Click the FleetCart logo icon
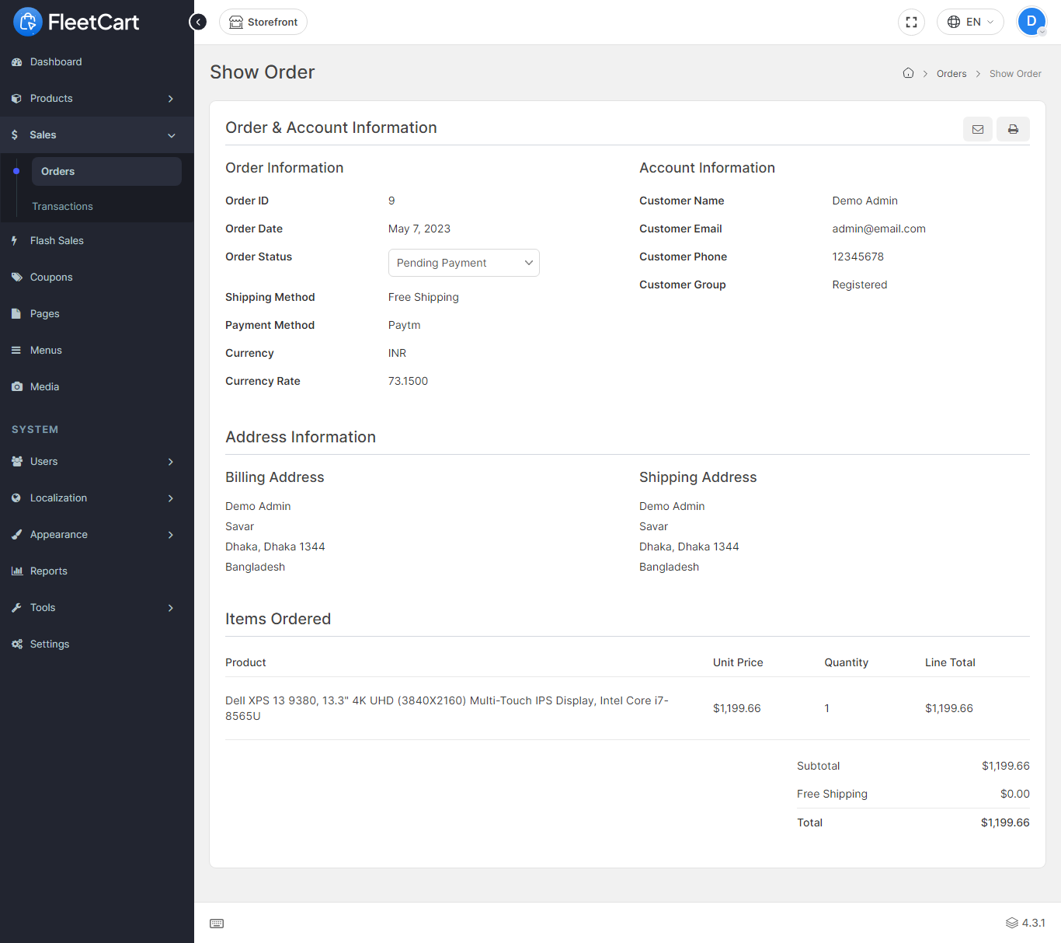Viewport: 1061px width, 943px height. (x=28, y=22)
